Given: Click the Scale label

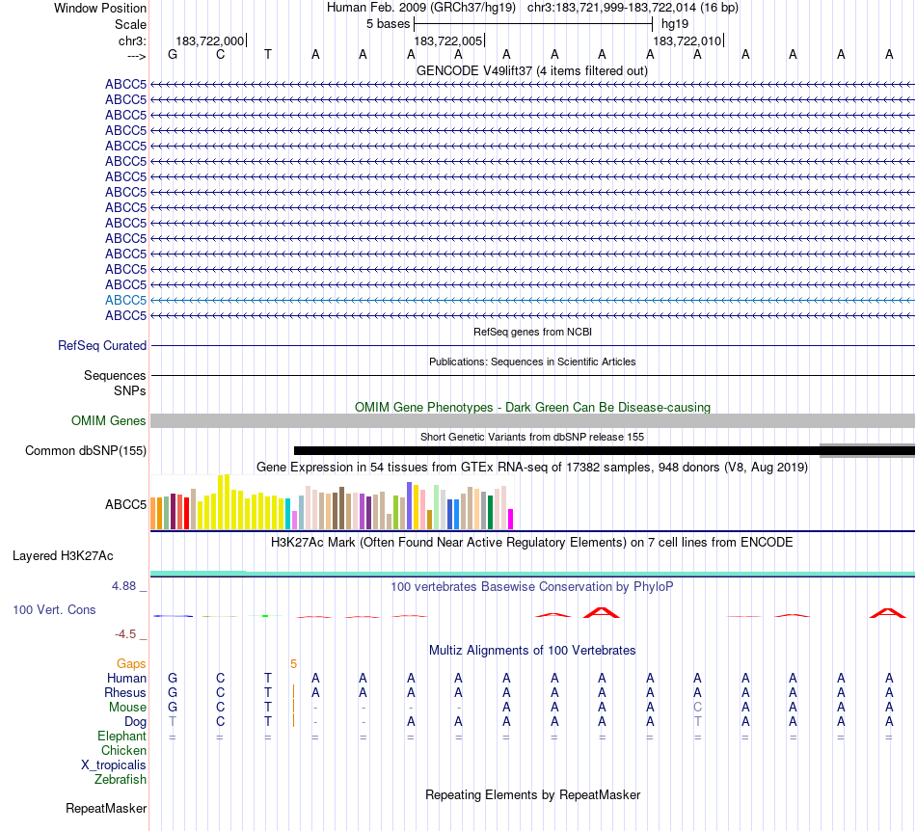Looking at the screenshot, I should pyautogui.click(x=130, y=24).
